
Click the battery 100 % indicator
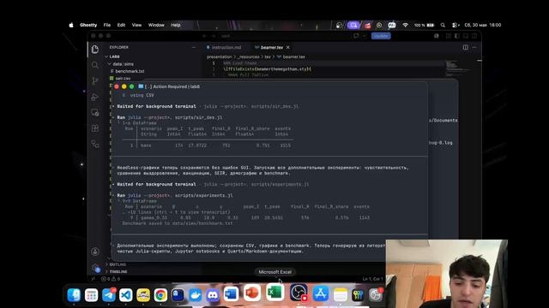click(425, 25)
